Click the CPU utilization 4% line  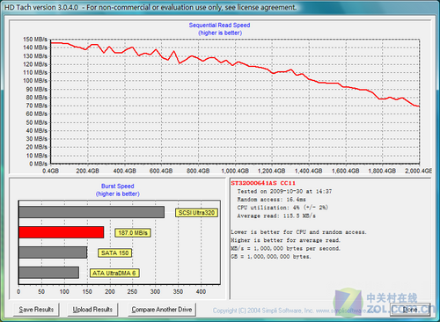tap(282, 208)
